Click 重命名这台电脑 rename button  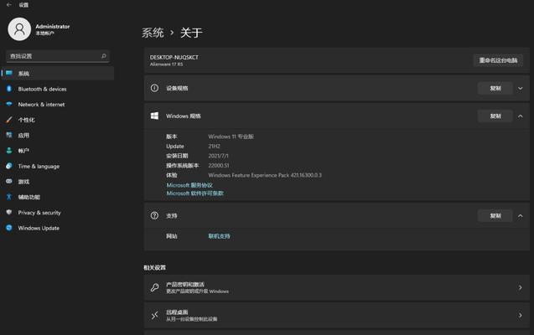point(498,60)
